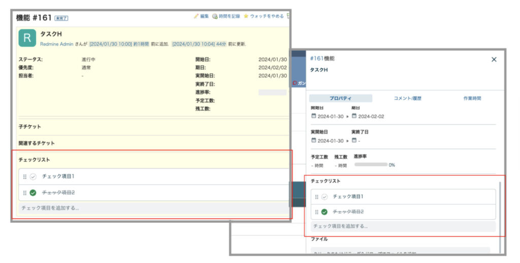The width and height of the screenshot is (520, 263).
Task: Click the 未完了 badge beside 機能 #161
Action: (x=61, y=19)
